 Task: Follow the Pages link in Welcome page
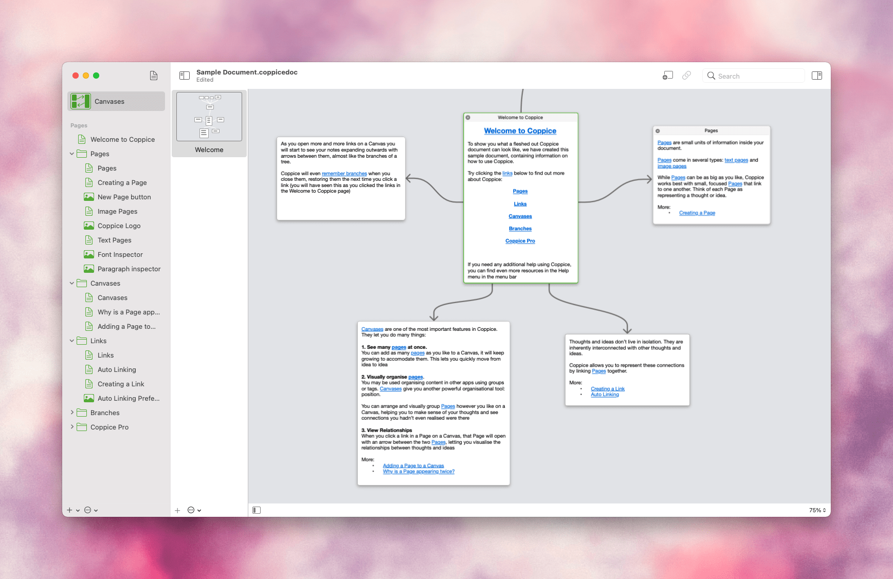pyautogui.click(x=520, y=191)
